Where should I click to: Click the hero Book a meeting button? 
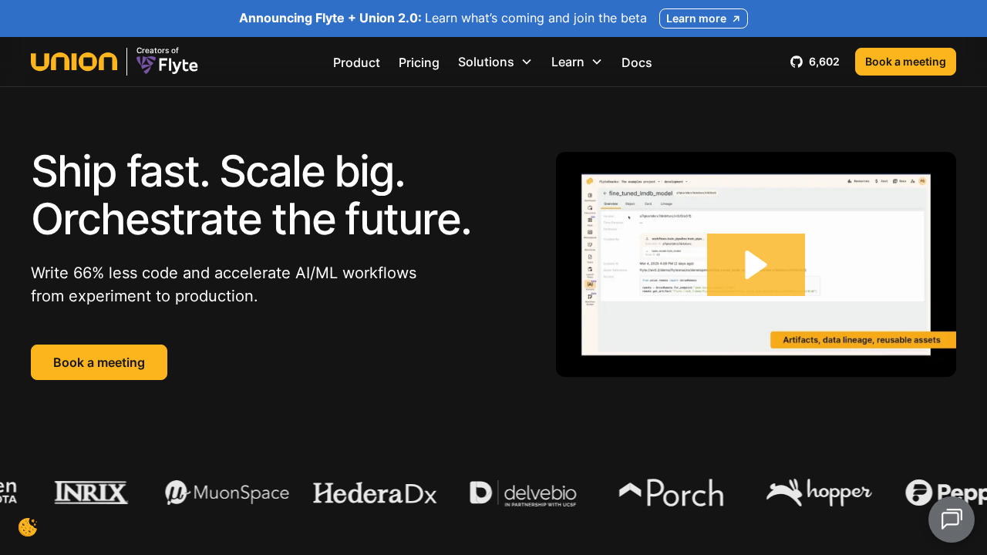(99, 362)
